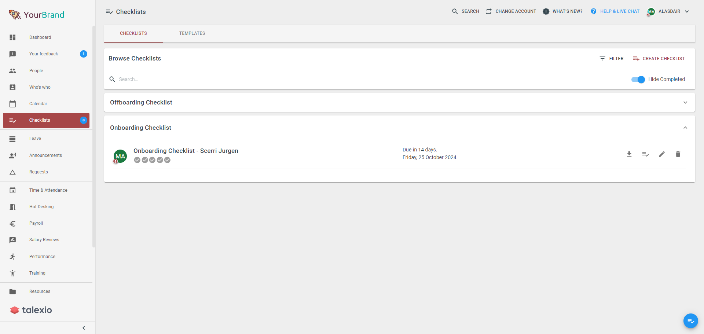Click the last check circle under Scerri Jurgen

[x=167, y=160]
